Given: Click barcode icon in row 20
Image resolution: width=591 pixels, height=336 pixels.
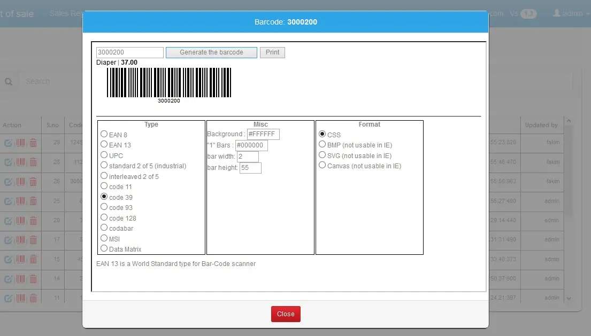Looking at the screenshot, I should 20,221.
